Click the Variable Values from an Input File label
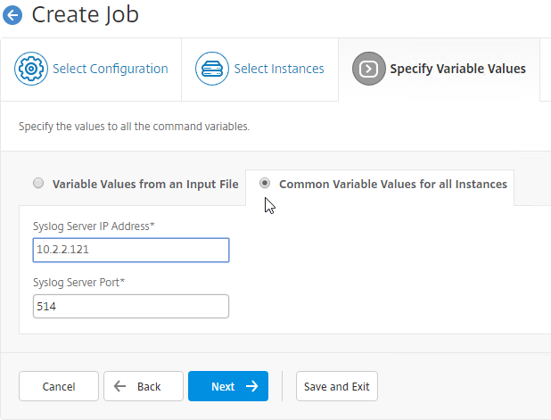The image size is (551, 420). [x=145, y=185]
